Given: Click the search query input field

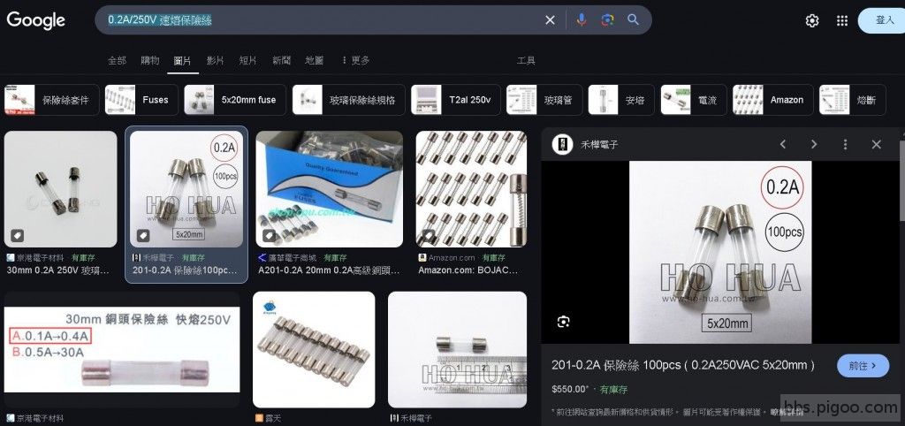Looking at the screenshot, I should [x=323, y=20].
